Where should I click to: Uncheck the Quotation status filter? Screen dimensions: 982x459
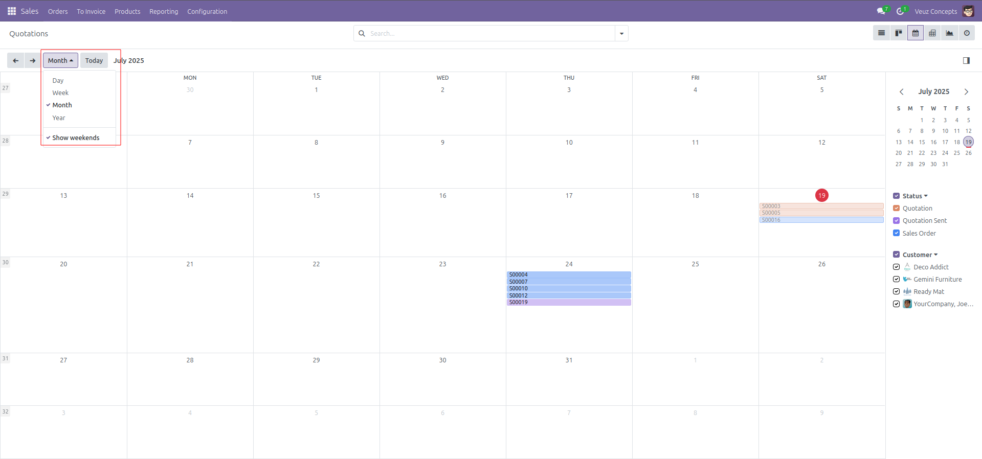(x=896, y=209)
